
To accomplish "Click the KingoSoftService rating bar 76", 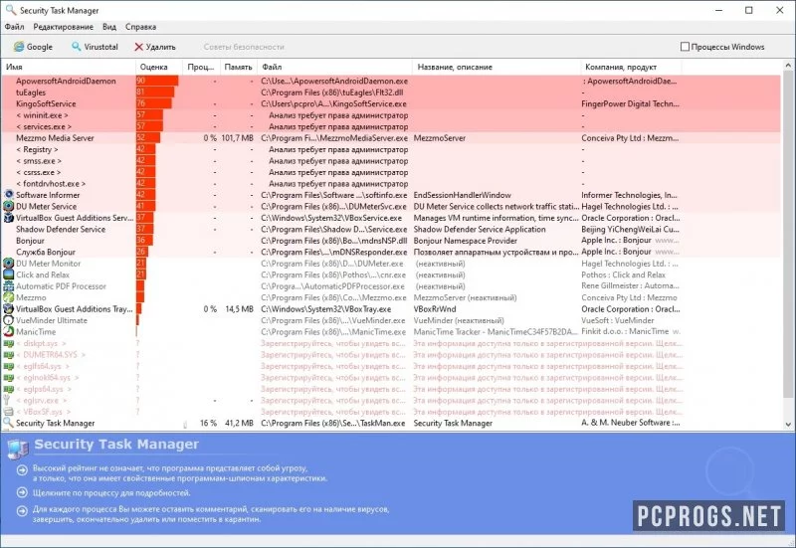I will pyautogui.click(x=154, y=103).
